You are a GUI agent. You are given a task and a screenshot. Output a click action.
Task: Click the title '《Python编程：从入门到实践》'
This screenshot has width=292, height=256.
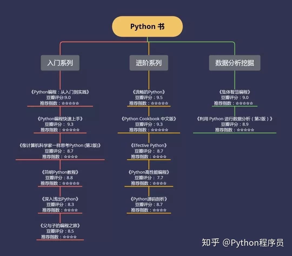(x=60, y=92)
